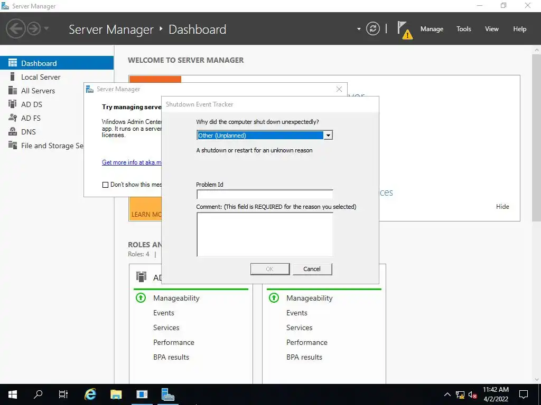Click the muted volume tray icon
This screenshot has height=405, width=541.
[x=473, y=394]
